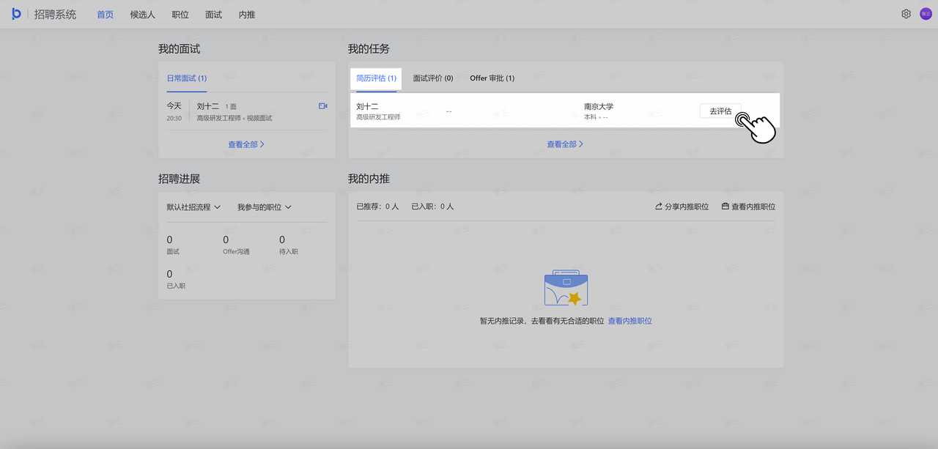Open the 候选人 menu in top navigation
Image resolution: width=938 pixels, height=449 pixels.
143,15
